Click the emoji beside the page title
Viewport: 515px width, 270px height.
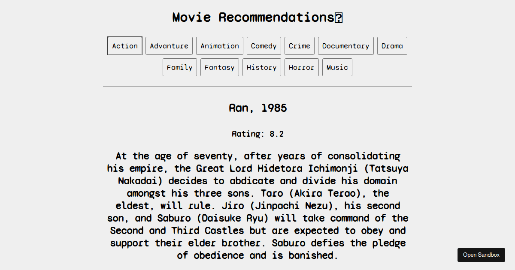click(x=339, y=17)
